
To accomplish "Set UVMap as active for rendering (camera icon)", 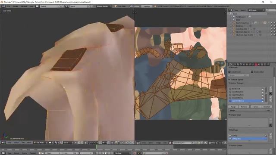I will click(266, 136).
